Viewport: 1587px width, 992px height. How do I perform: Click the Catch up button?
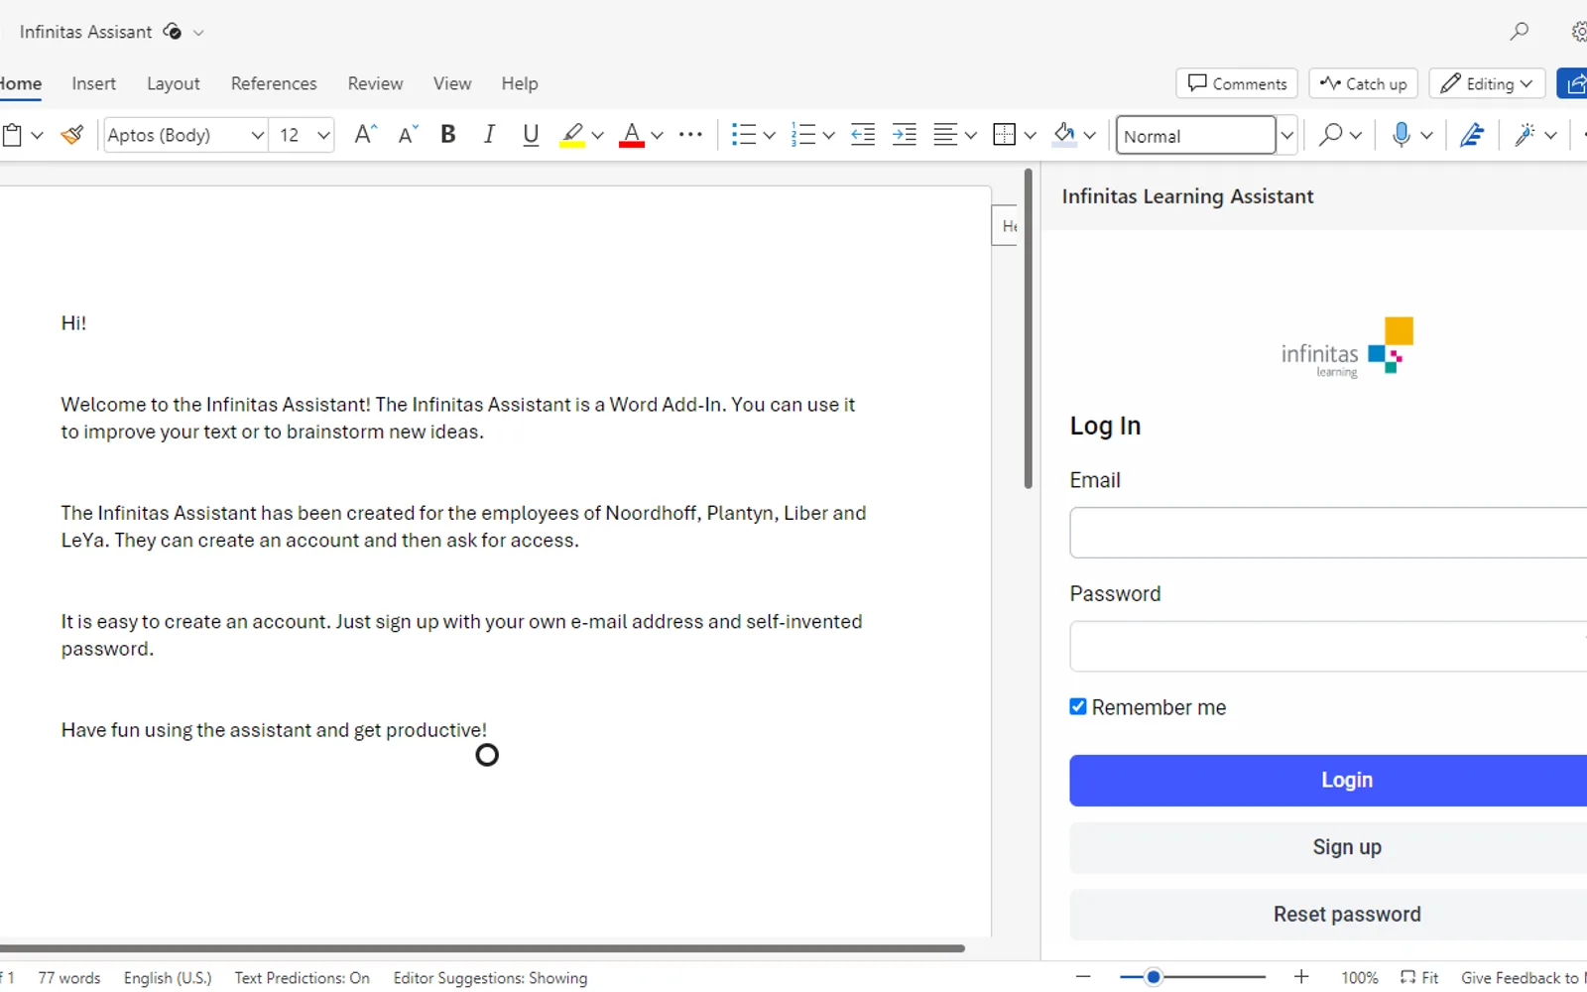(x=1364, y=83)
